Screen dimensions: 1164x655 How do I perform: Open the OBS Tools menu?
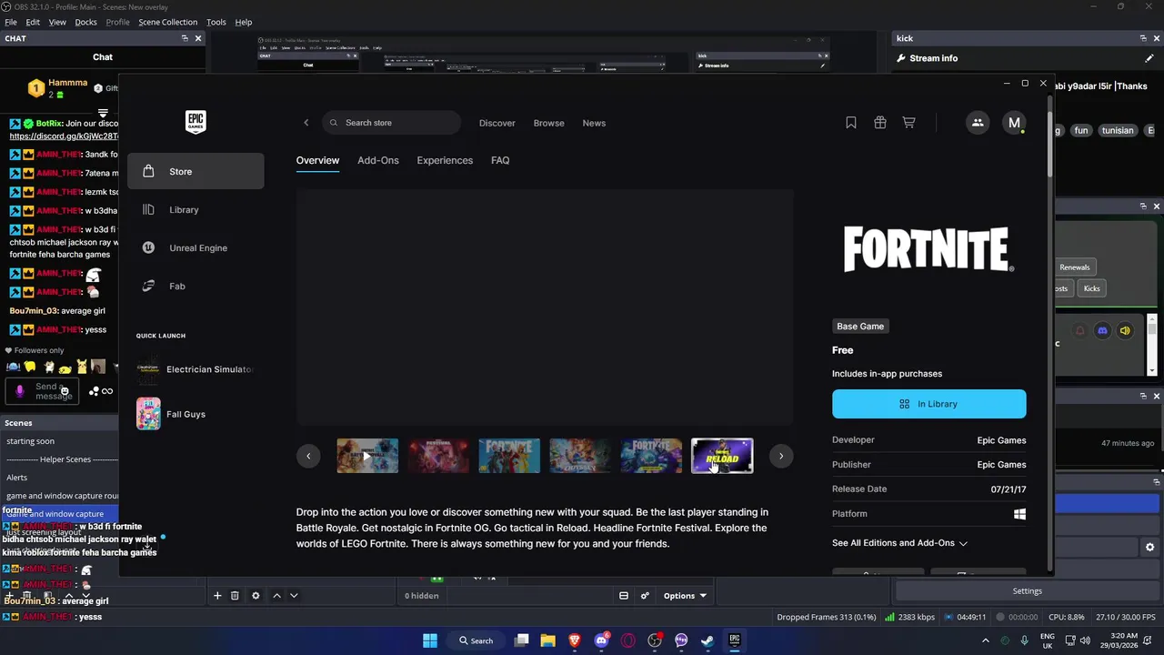[x=216, y=22]
